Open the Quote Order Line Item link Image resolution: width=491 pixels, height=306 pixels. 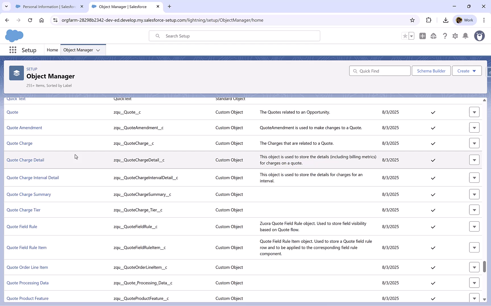tap(27, 267)
